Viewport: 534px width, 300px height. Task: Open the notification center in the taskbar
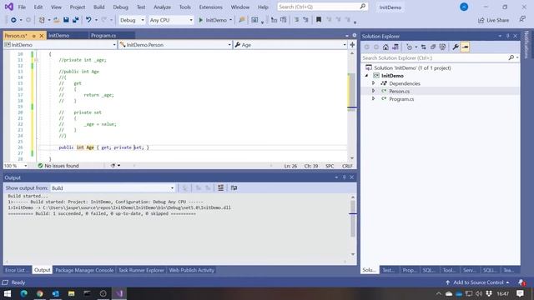pos(520,293)
